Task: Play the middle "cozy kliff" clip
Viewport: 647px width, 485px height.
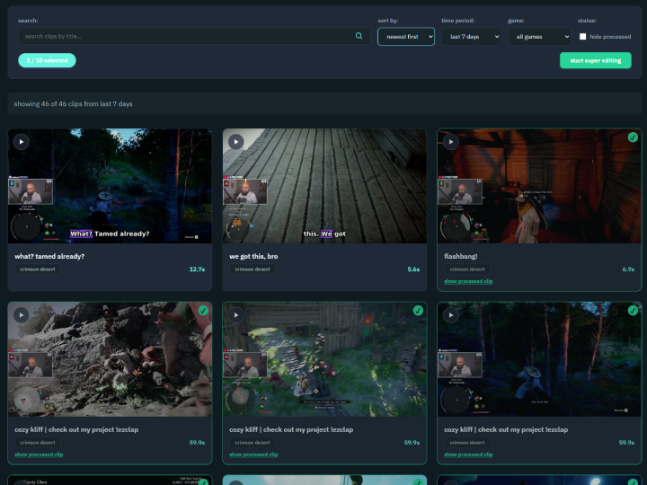Action: [x=235, y=315]
